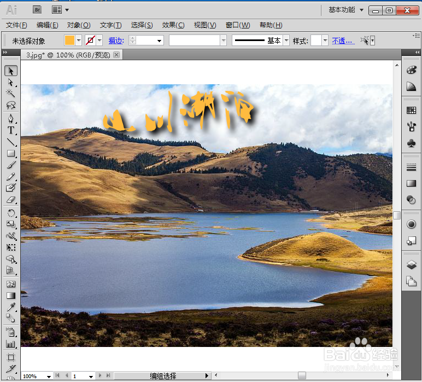Open the Color panel palette icon
Image resolution: width=422 pixels, height=382 pixels.
click(411, 70)
